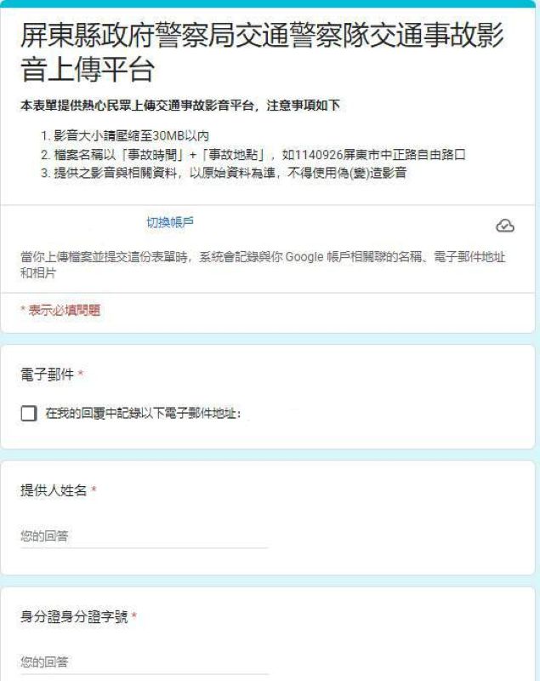Click note 1 about 30MB file size
Screen dimensions: 540x681
125,136
